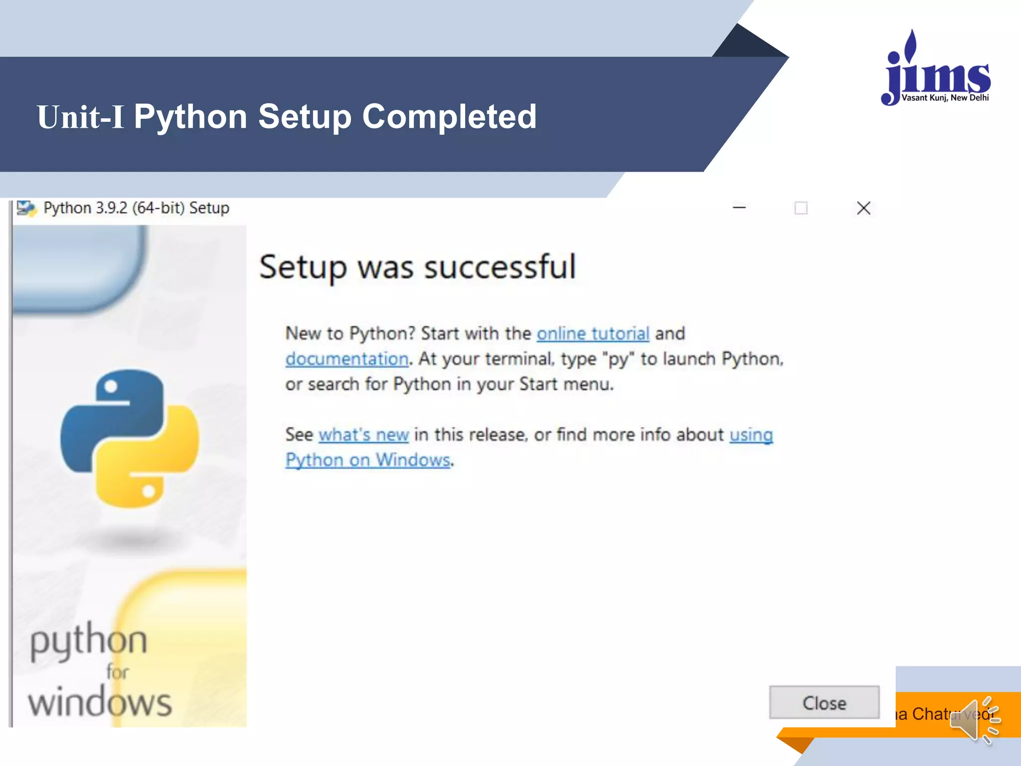The image size is (1021, 766).
Task: Minimize the Python Setup window
Action: [739, 207]
